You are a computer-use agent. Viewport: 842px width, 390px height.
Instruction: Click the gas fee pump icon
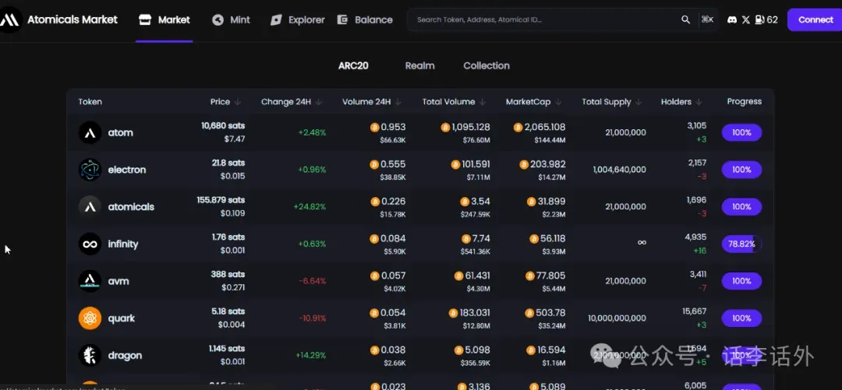(759, 19)
